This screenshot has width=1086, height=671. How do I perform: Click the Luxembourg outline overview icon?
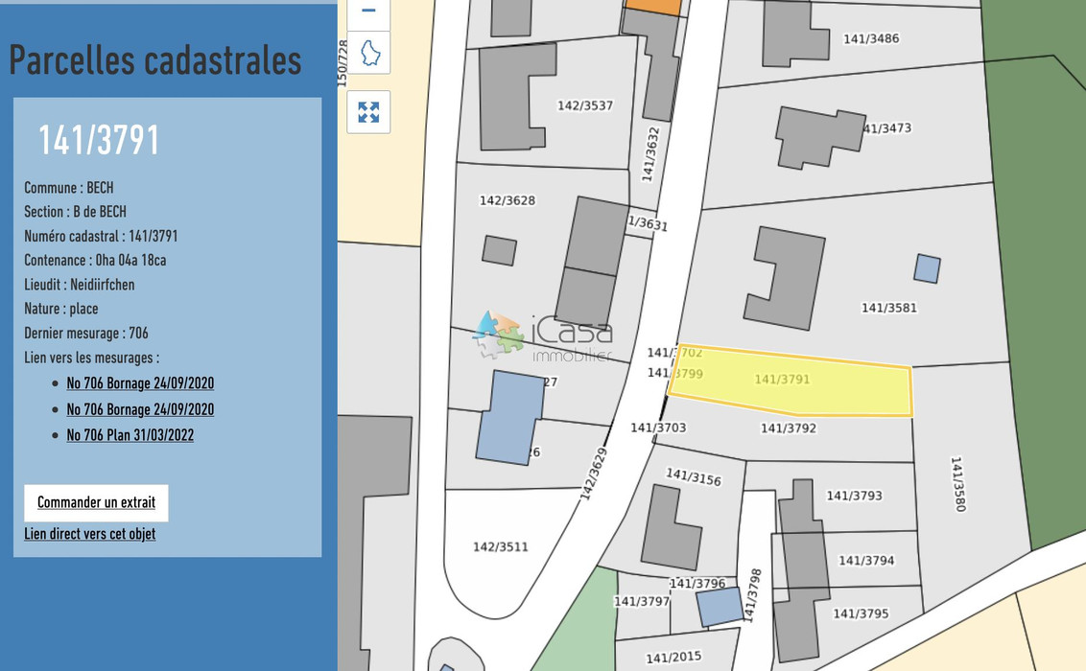(367, 53)
